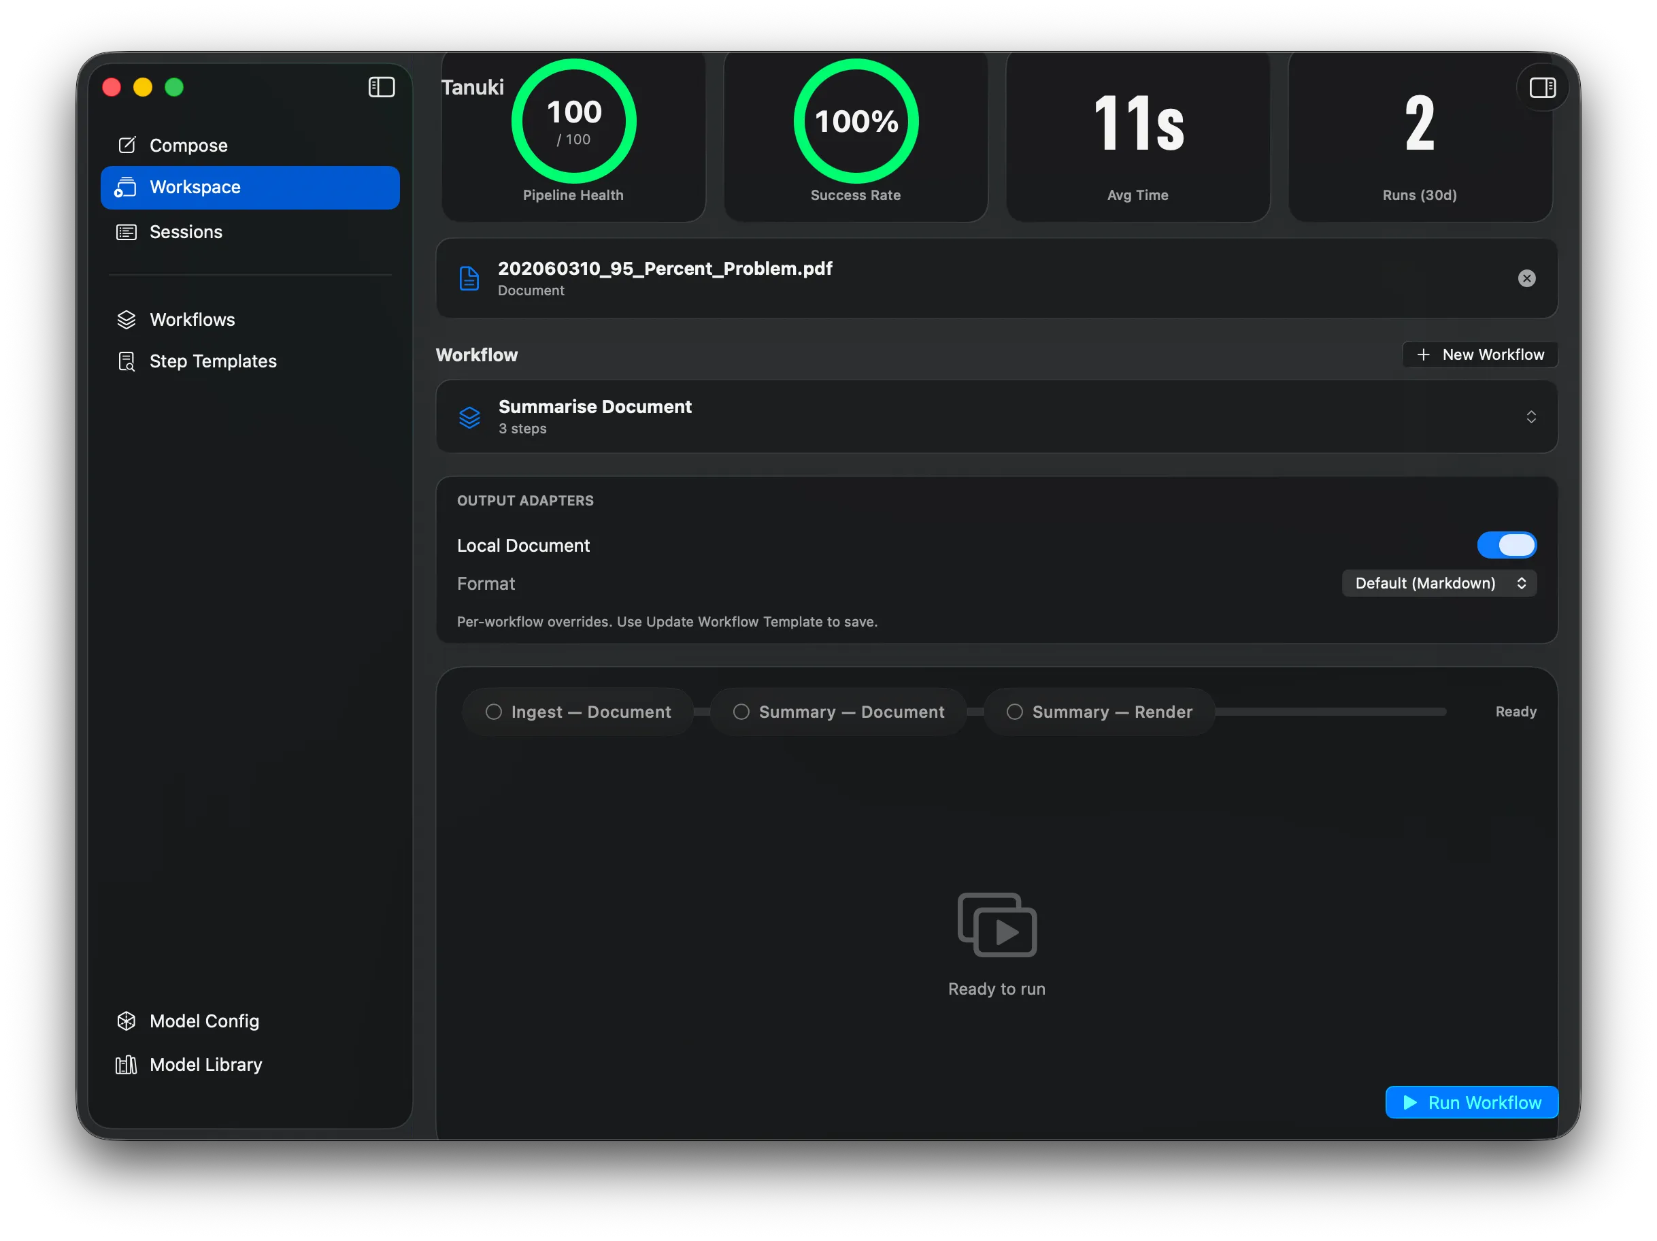Click the Step Templates icon

[127, 361]
